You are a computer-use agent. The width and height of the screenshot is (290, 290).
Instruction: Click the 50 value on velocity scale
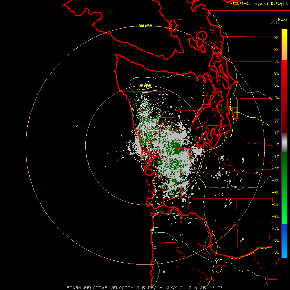[277, 85]
